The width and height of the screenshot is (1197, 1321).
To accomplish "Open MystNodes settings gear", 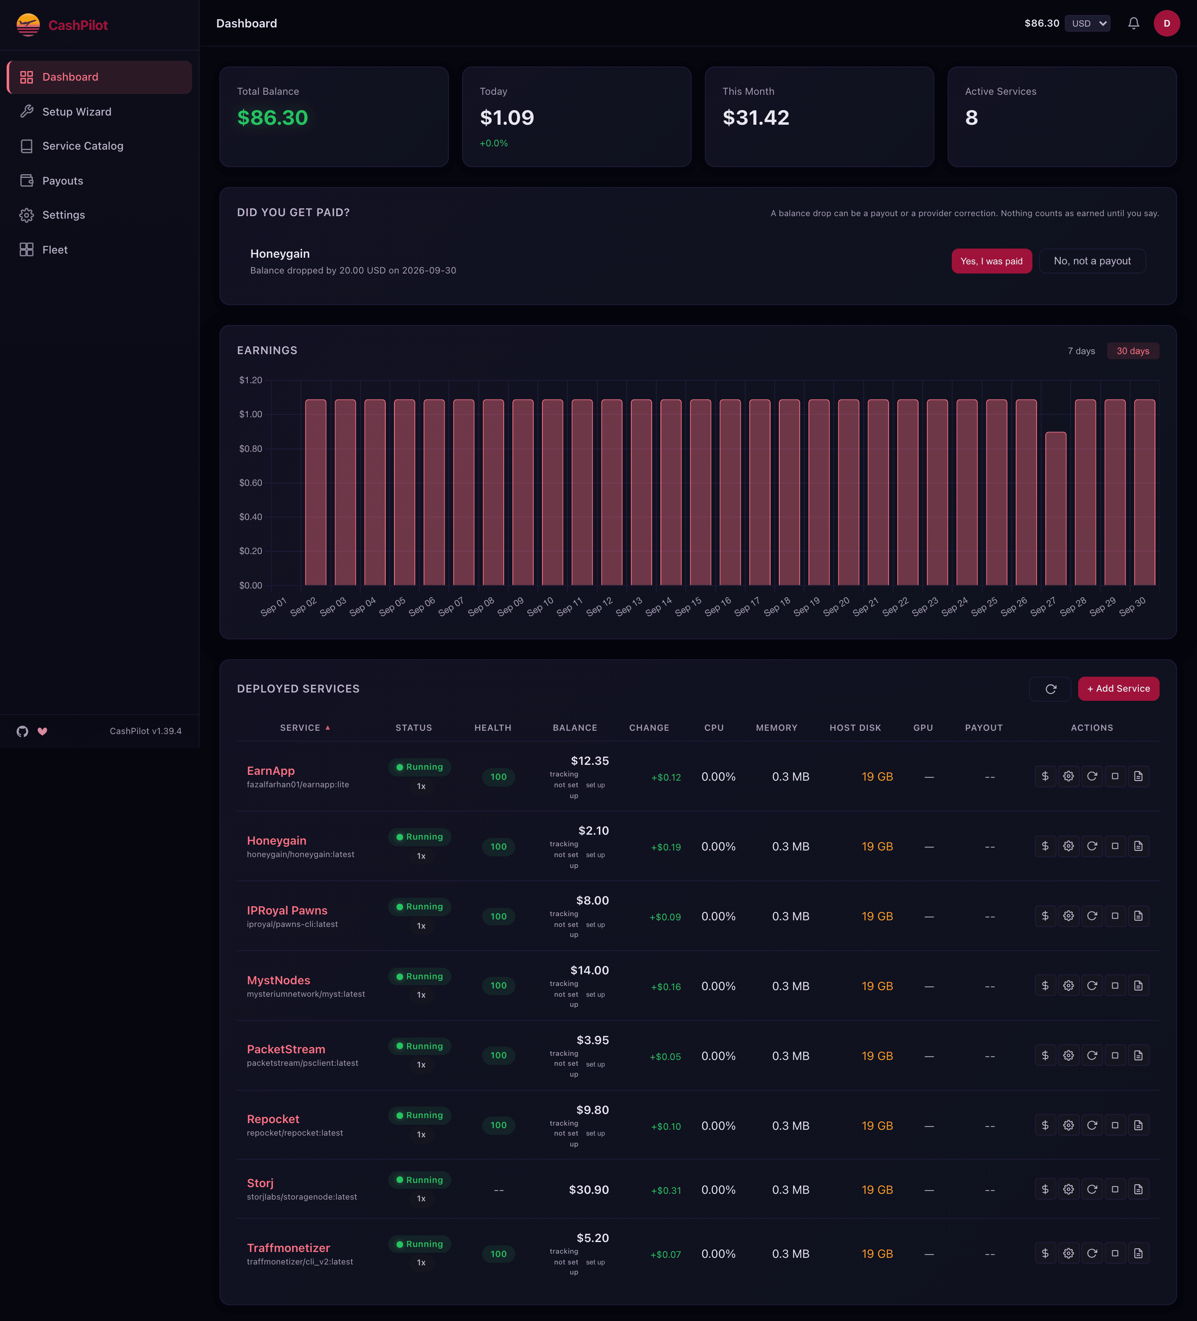I will click(1069, 986).
